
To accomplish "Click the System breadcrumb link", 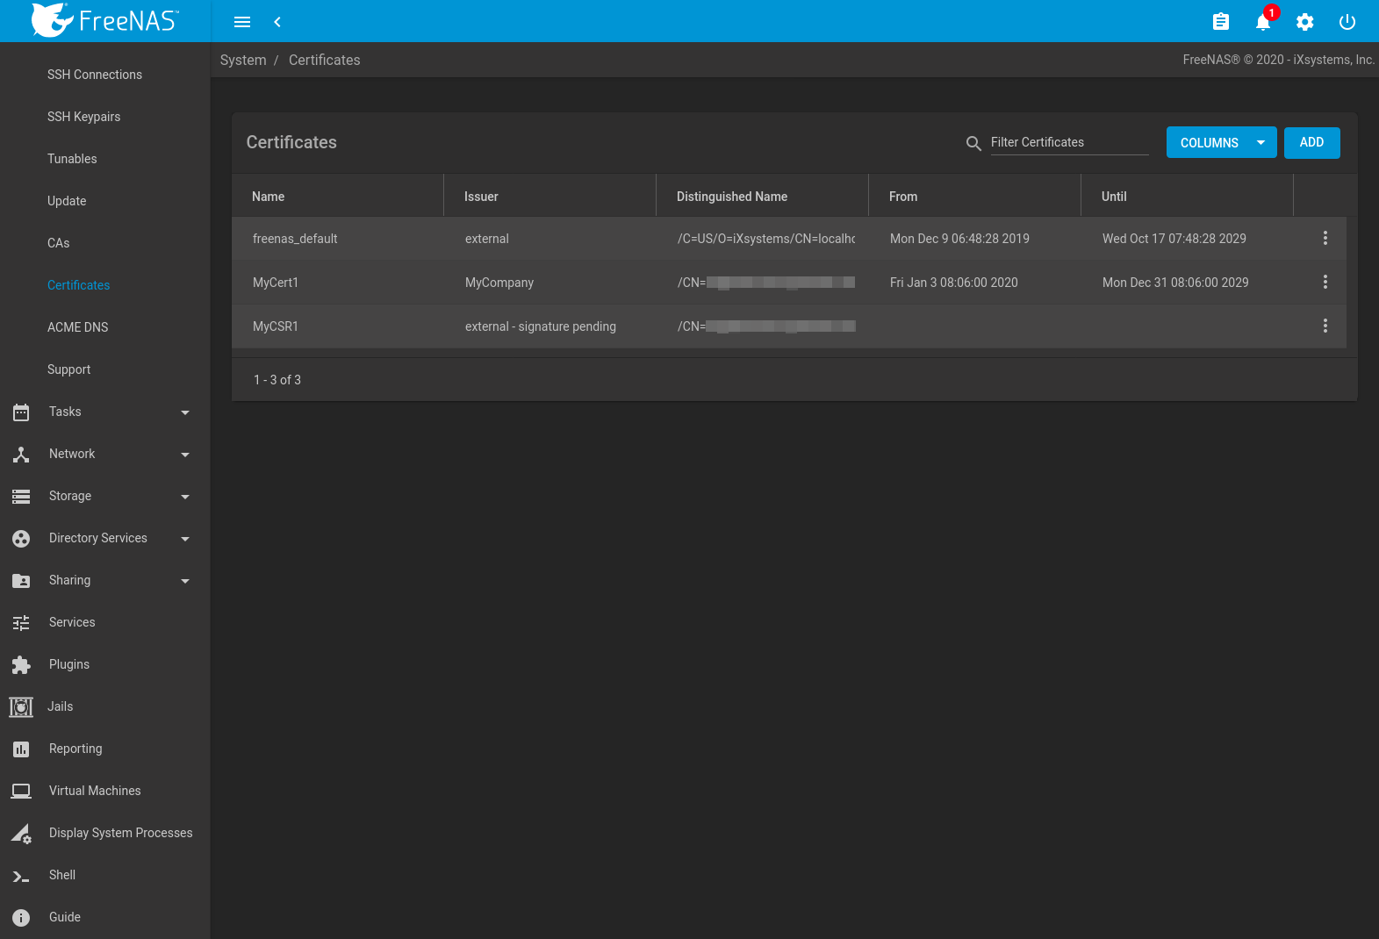I will [x=243, y=60].
